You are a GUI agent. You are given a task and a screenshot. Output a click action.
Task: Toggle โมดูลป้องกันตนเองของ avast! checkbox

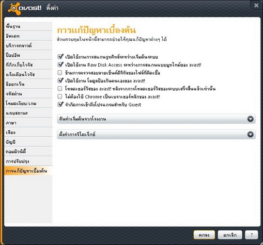click(60, 81)
